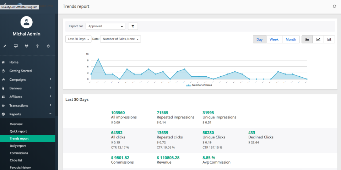
Task: Open the heartbeat health status icon
Action: (27, 46)
